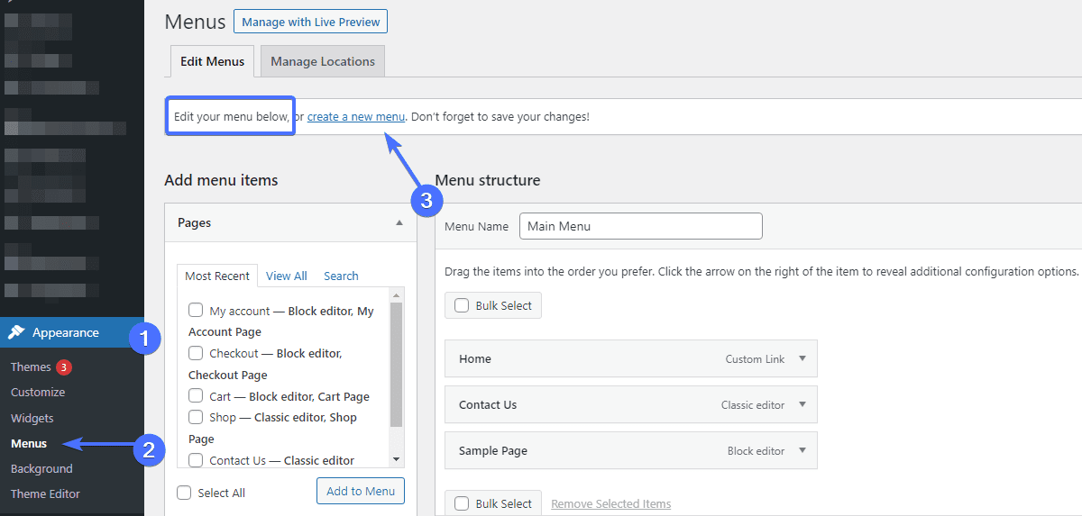This screenshot has width=1082, height=516.
Task: Check the Cart page checkbox
Action: click(196, 395)
